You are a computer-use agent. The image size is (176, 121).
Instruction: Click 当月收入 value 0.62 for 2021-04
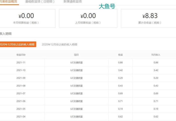point(156,117)
